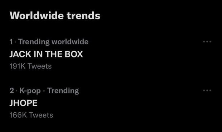Click the Tweets word after 191K
This screenshot has width=222, height=132.
click(x=40, y=66)
